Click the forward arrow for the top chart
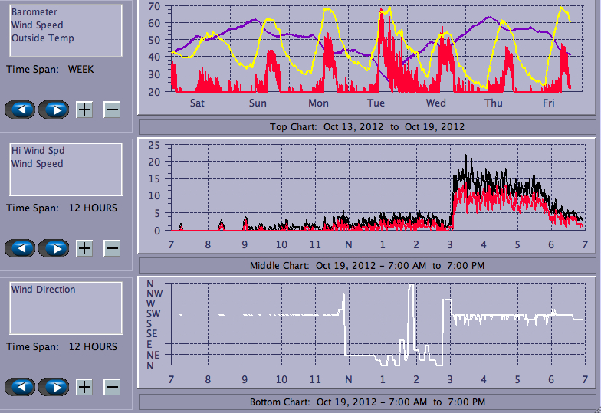Viewport: 601px width, 413px height. (54, 110)
